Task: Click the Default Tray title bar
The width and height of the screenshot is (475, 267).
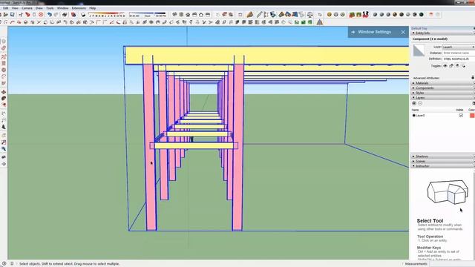Action: [x=442, y=28]
